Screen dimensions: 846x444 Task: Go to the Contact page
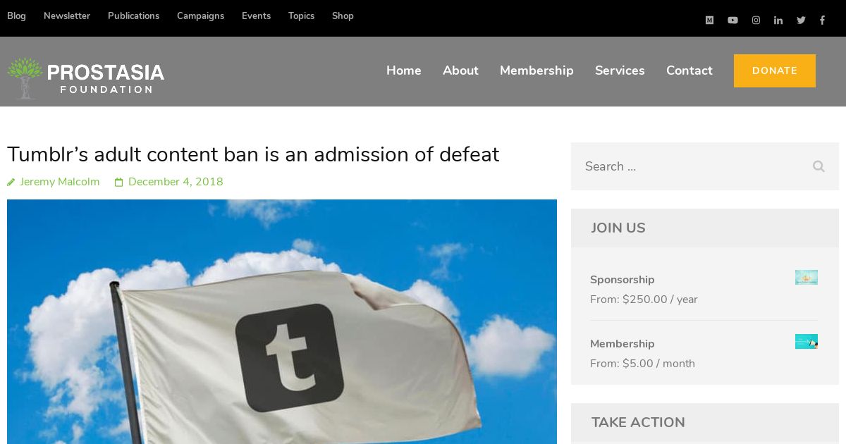(x=689, y=70)
